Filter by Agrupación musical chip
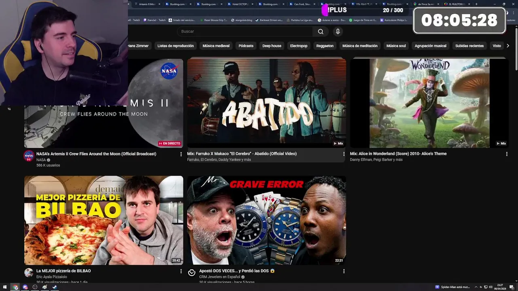The image size is (518, 291). pos(430,46)
